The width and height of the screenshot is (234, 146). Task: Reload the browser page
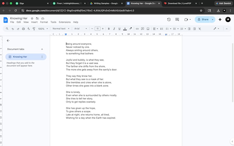15,11
